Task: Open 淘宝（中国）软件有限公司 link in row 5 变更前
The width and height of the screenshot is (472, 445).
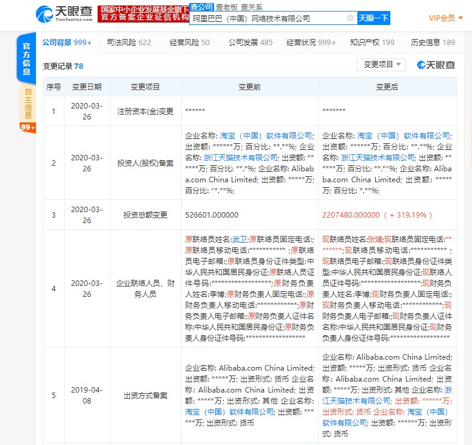Action: pos(229,412)
